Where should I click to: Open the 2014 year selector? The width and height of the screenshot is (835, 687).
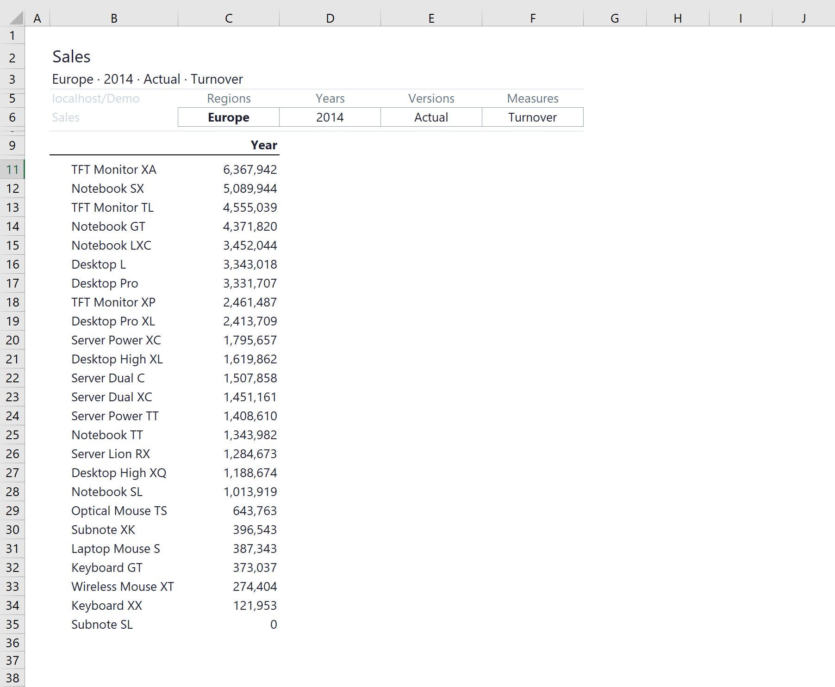click(x=330, y=117)
